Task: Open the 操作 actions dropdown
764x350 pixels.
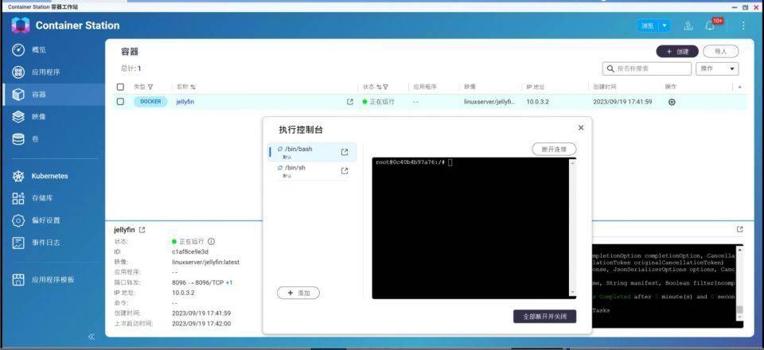Action: pyautogui.click(x=717, y=68)
